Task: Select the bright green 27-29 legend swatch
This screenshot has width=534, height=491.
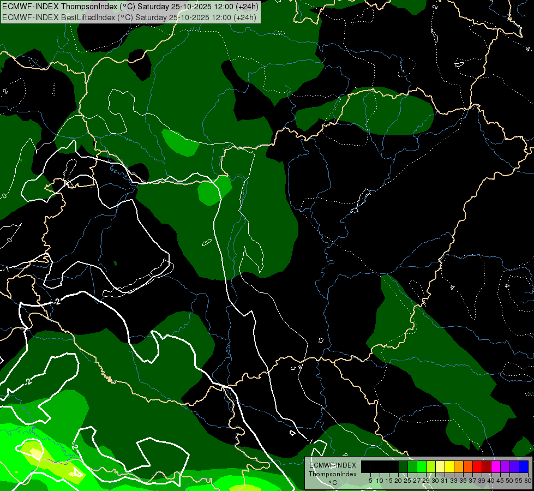Action: tap(422, 466)
